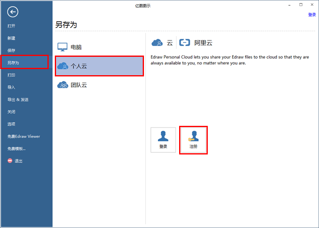Click the 退出 label
This screenshot has height=228, width=319.
pos(18,161)
